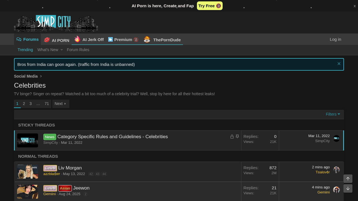Open the Forums tab
The width and height of the screenshot is (358, 201).
[x=27, y=39]
